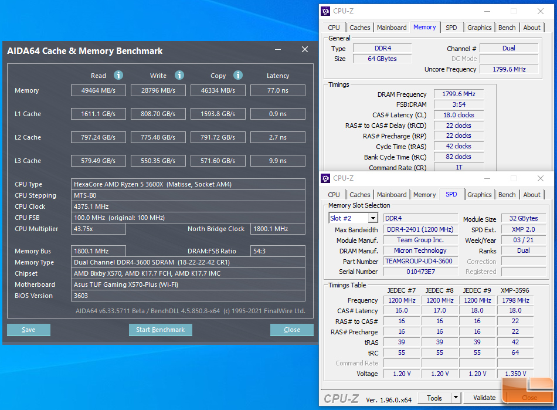Click the CPU Type field HexaCore AMD Ryzen
The width and height of the screenshot is (557, 410).
click(188, 184)
